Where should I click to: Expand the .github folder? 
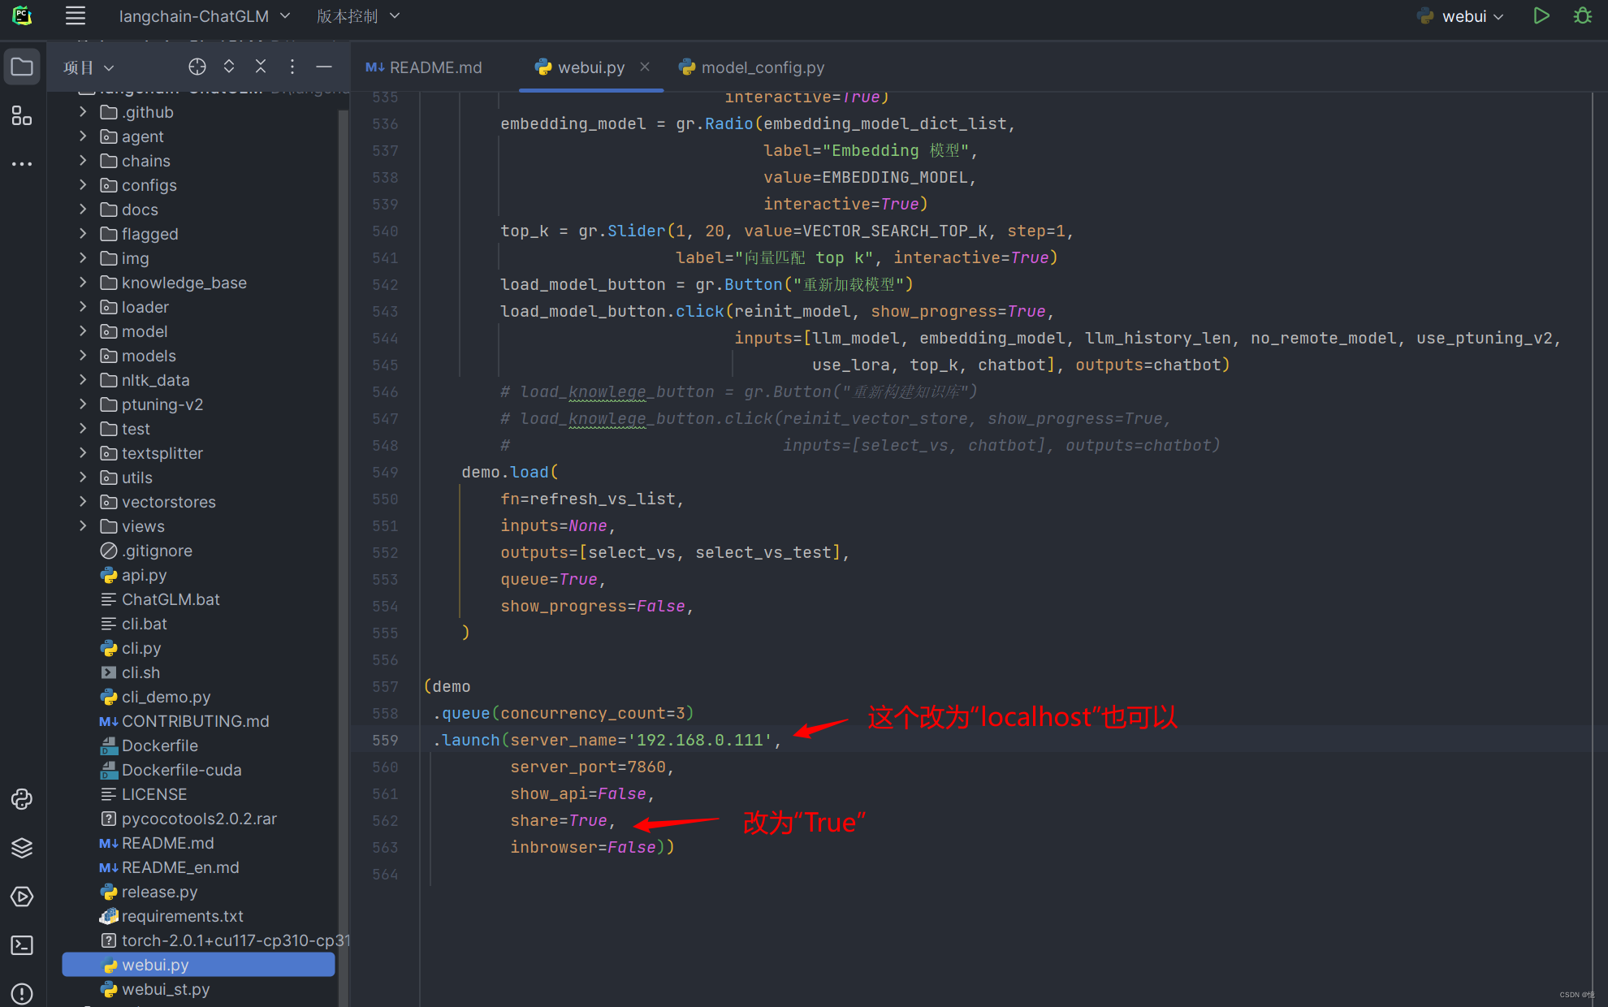[83, 112]
